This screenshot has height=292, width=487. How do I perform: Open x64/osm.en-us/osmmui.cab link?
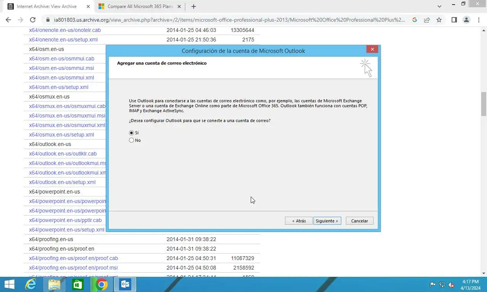(x=62, y=59)
